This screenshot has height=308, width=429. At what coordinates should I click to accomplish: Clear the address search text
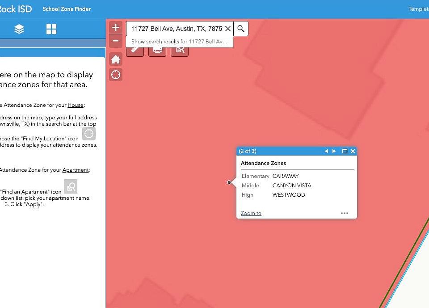pyautogui.click(x=227, y=29)
